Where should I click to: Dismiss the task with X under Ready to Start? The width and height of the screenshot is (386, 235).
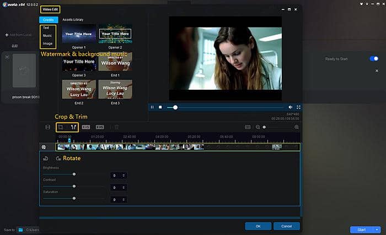(377, 71)
